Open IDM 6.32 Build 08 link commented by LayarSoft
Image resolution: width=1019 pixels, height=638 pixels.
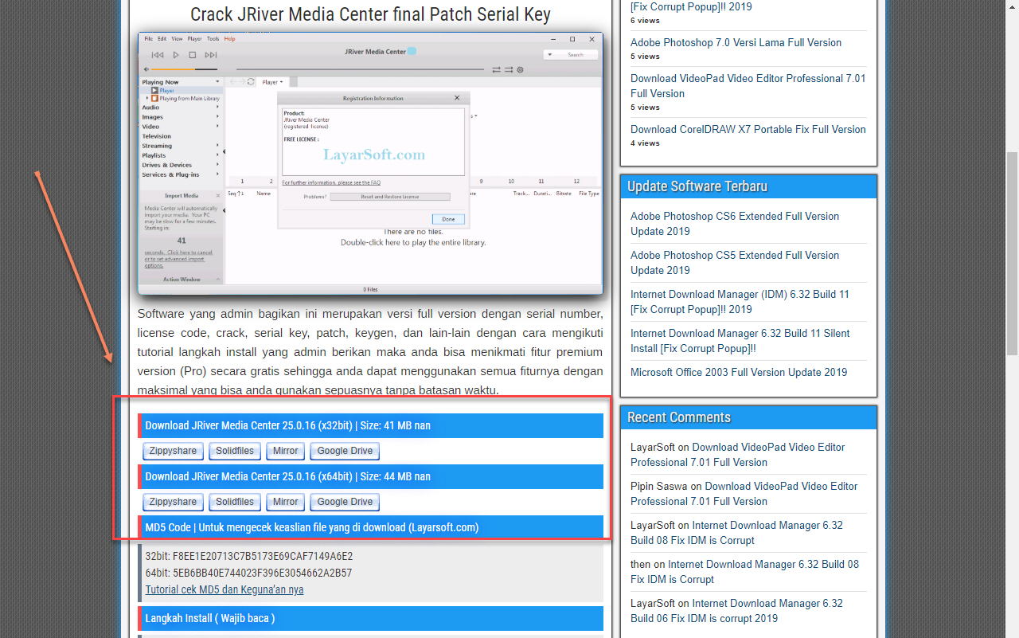(x=736, y=533)
